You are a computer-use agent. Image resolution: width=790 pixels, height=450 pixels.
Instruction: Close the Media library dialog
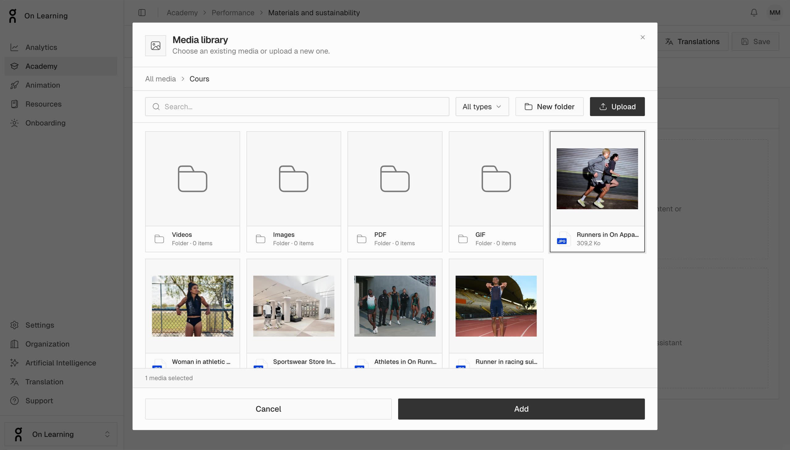[x=642, y=37]
